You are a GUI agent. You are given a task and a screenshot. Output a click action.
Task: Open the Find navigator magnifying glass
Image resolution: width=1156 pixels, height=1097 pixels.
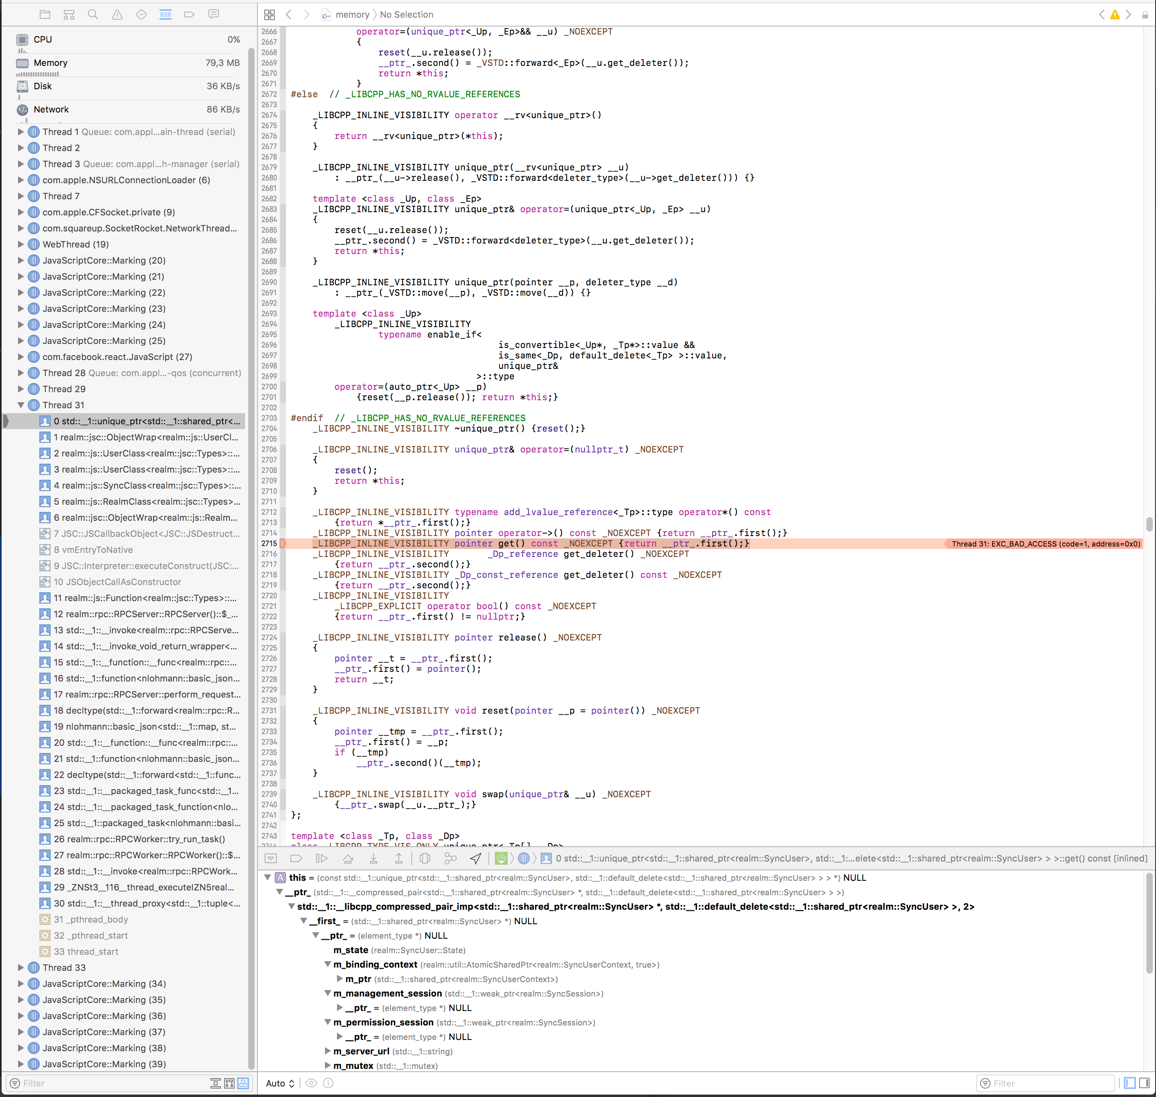(x=93, y=14)
